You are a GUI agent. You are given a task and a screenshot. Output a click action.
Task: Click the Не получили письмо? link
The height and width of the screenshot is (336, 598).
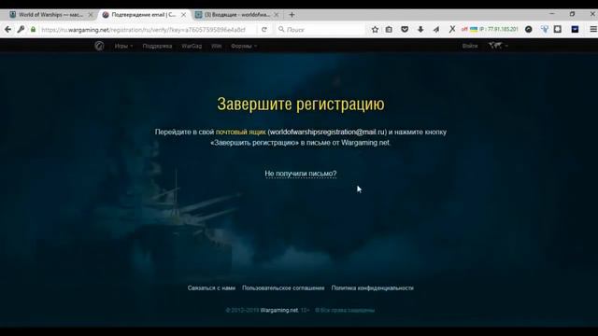point(301,174)
